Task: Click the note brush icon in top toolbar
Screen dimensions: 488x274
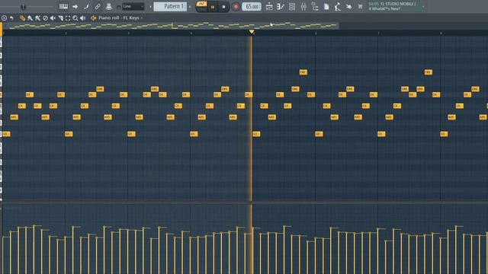Action: point(86,6)
